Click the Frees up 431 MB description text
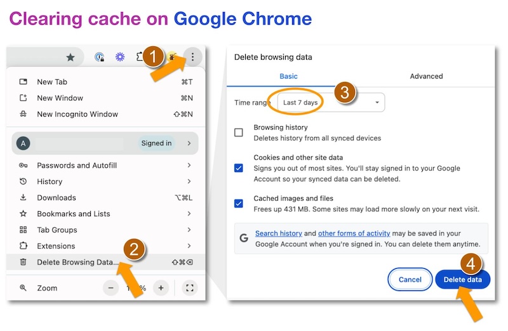 (366, 209)
